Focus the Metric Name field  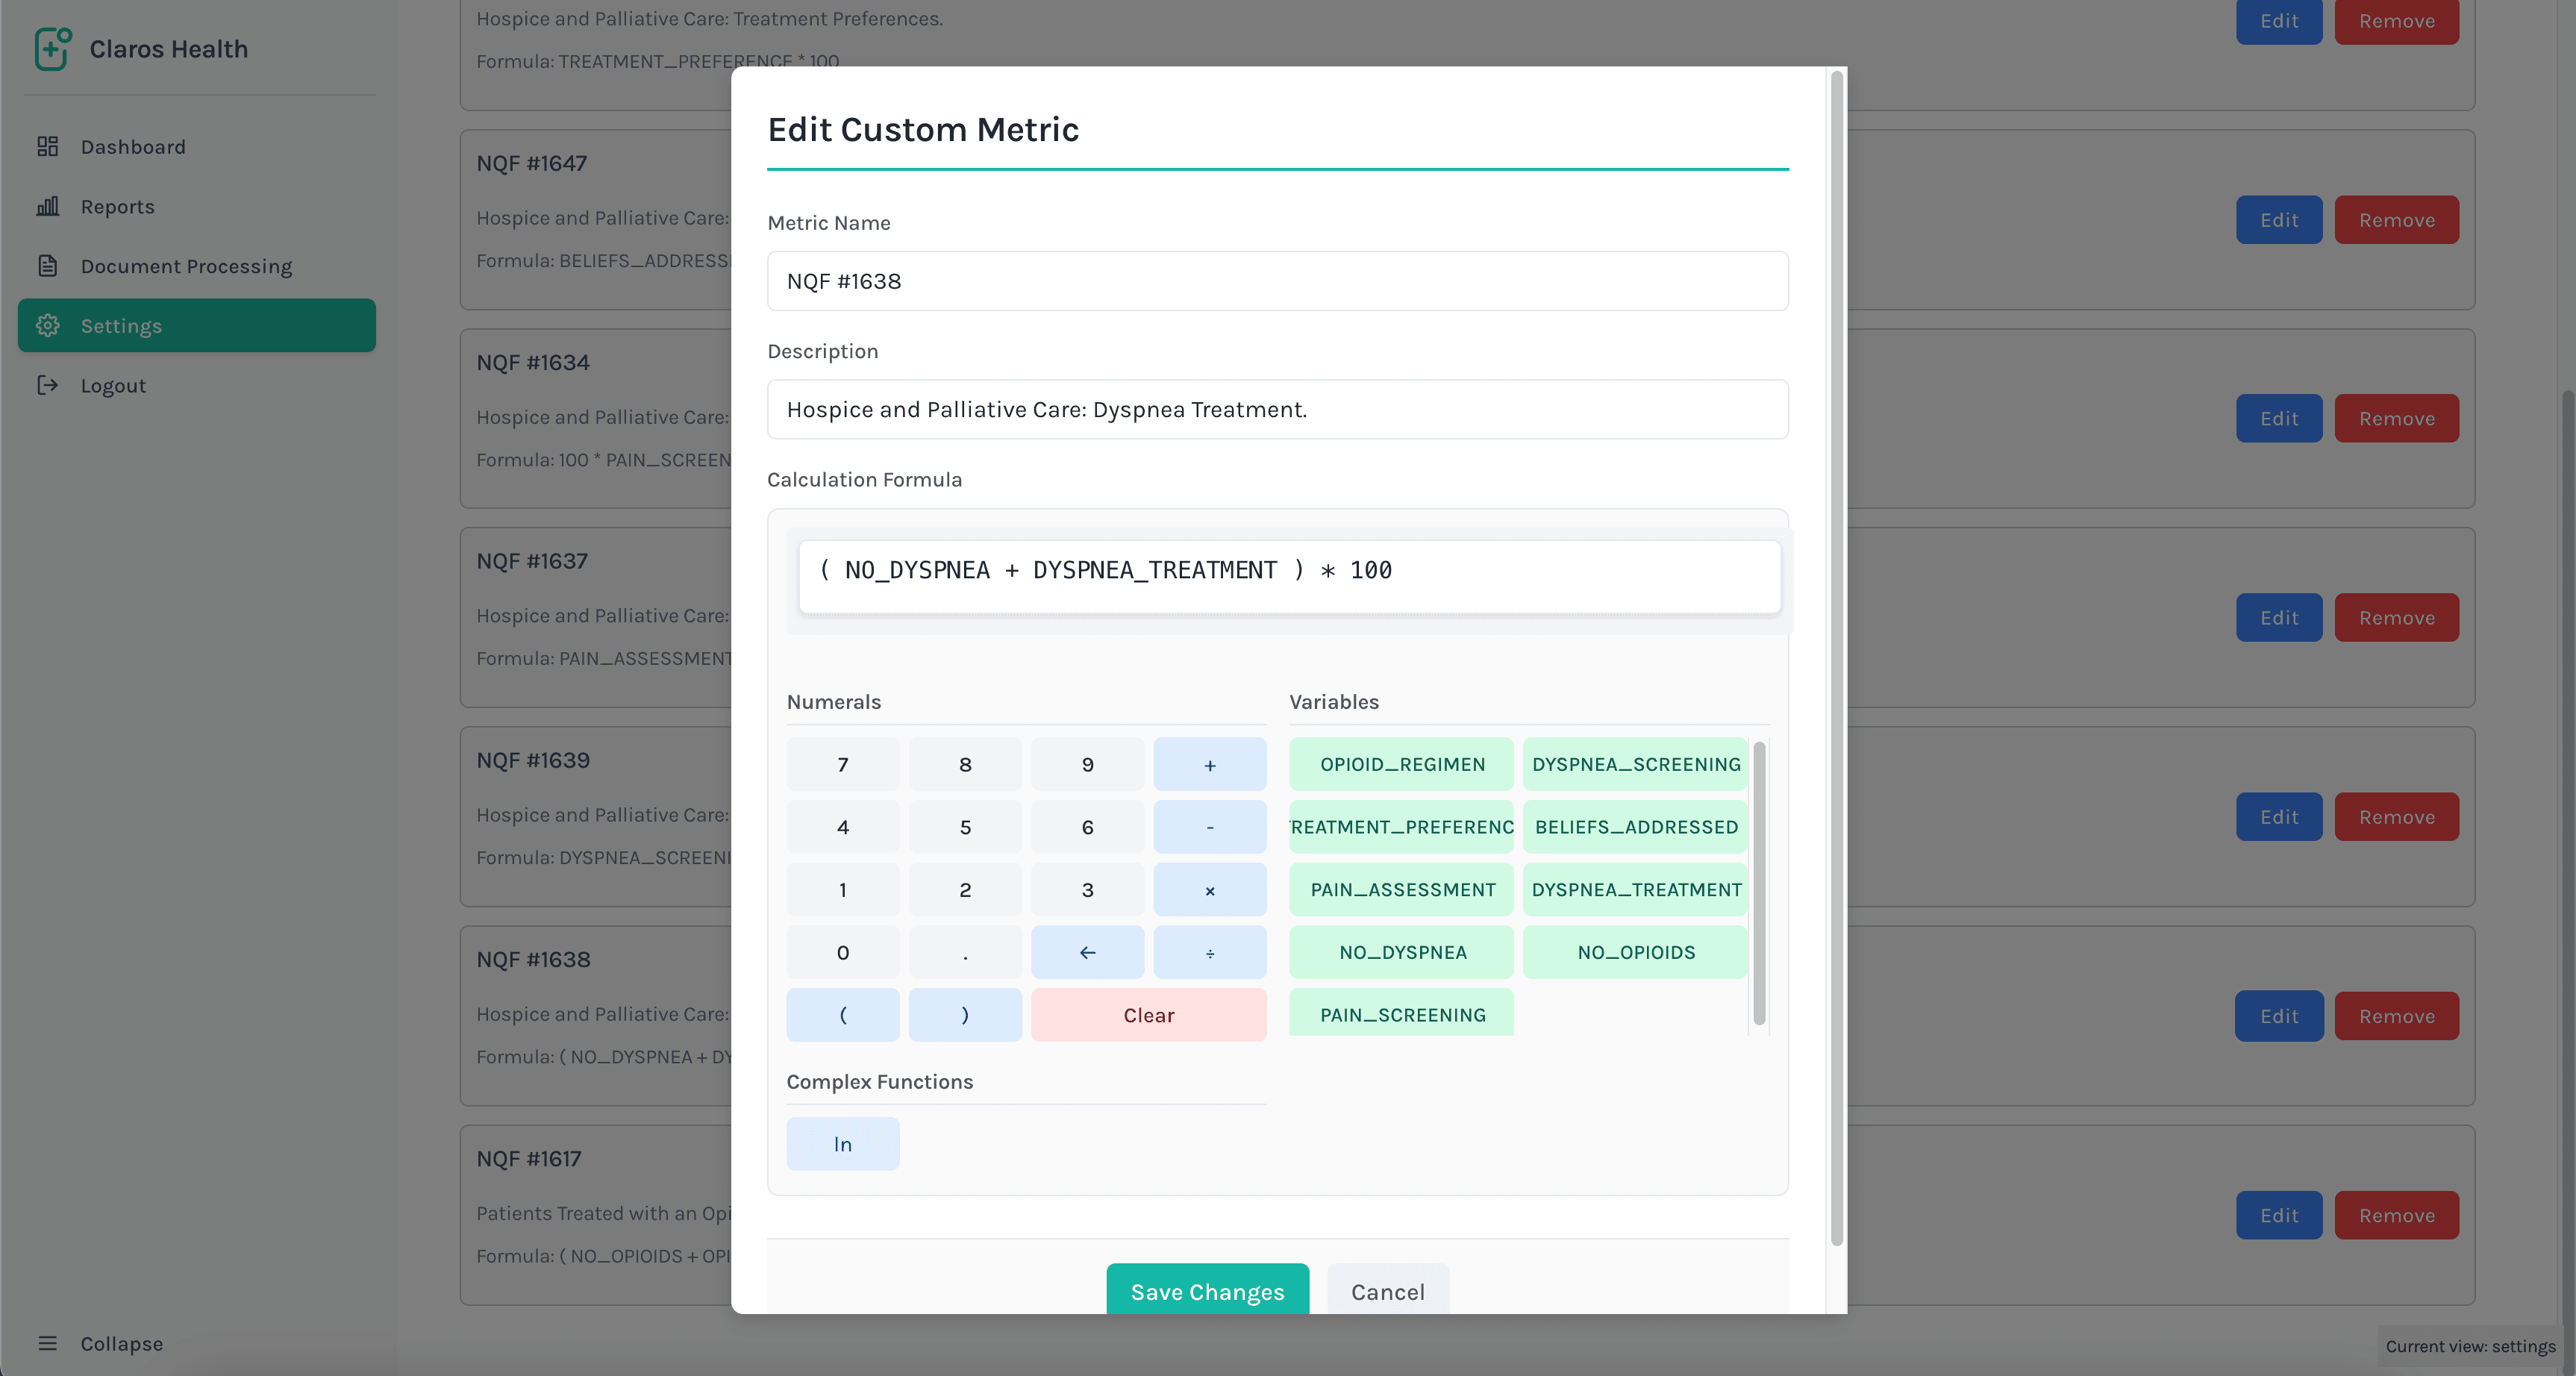[x=1277, y=281]
